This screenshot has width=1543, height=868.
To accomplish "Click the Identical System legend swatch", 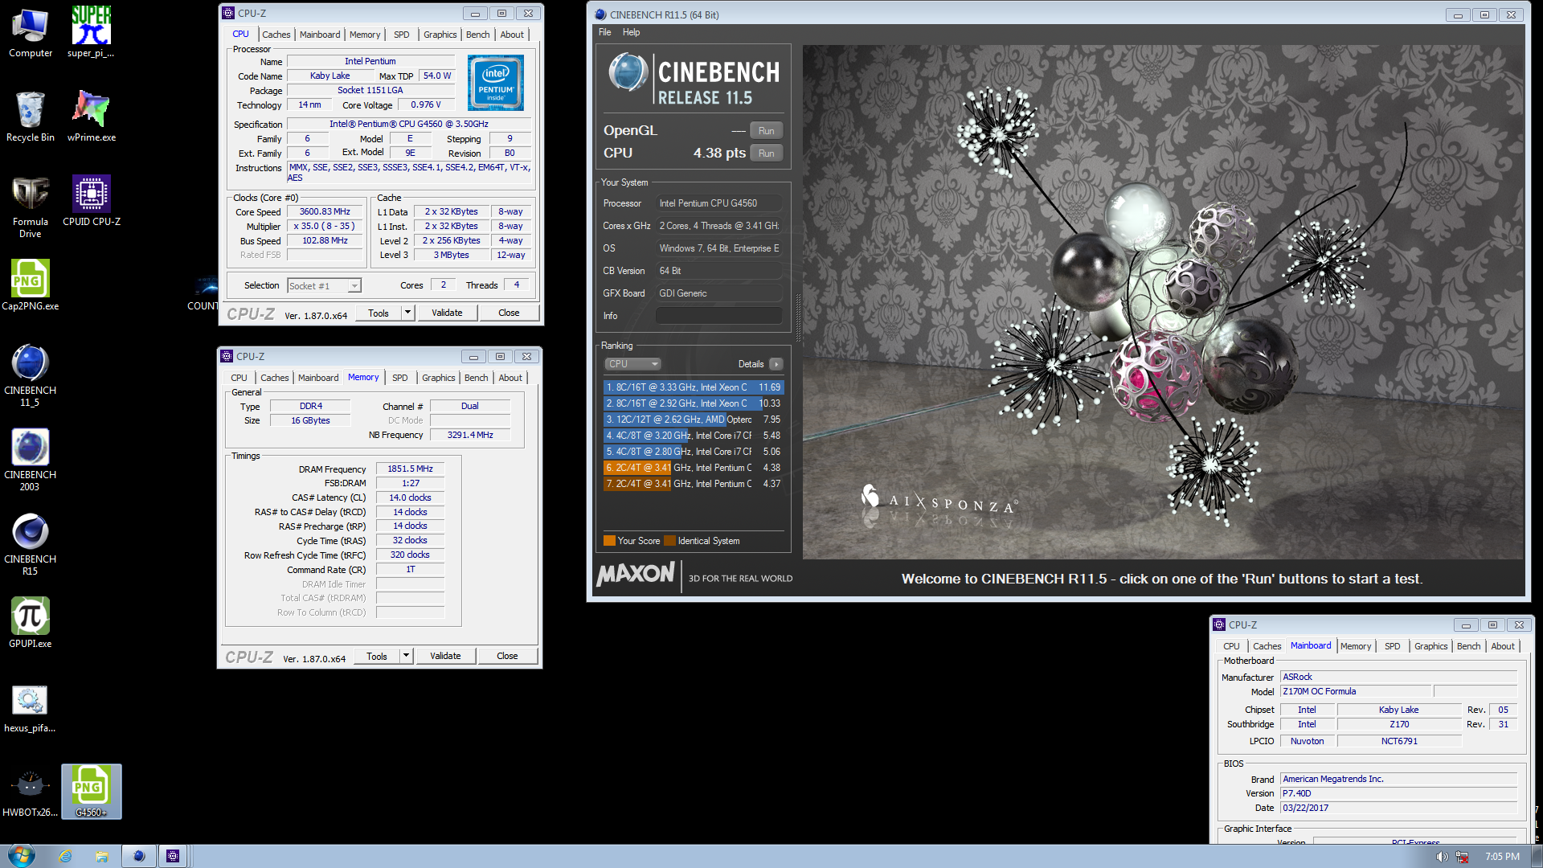I will [x=669, y=541].
